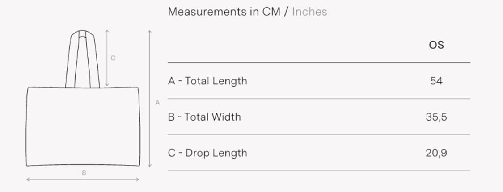Viewport: 503px width, 192px height.
Task: Click the dark divider line under OS header
Action: click(x=319, y=63)
